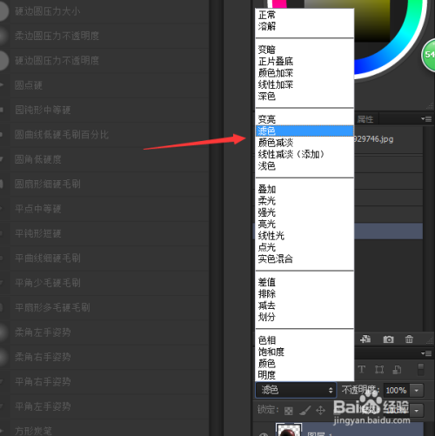This screenshot has width=435, height=436.
Task: Toggle layer filtering switch on or off
Action: [421, 370]
